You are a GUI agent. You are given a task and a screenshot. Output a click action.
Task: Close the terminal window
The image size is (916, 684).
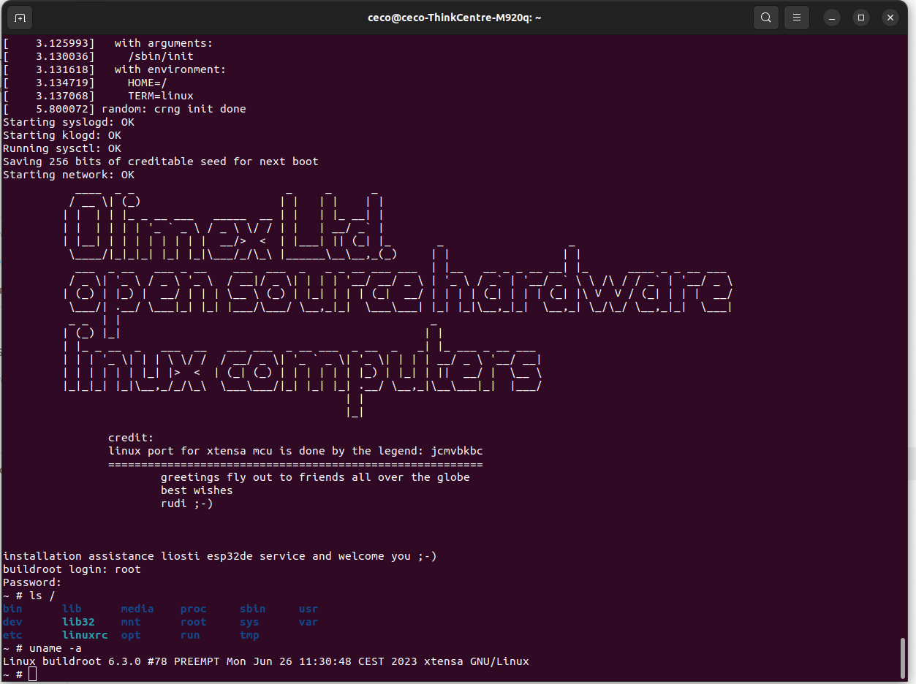pos(890,18)
